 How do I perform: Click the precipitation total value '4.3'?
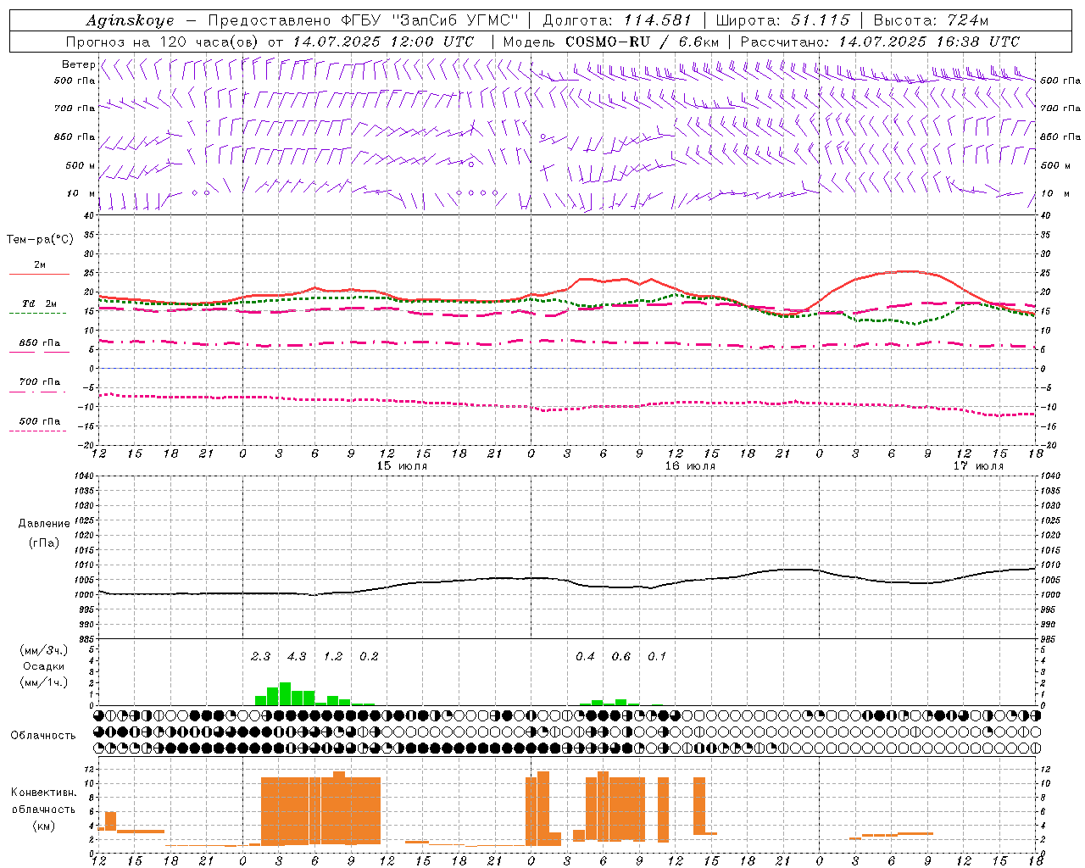(297, 656)
